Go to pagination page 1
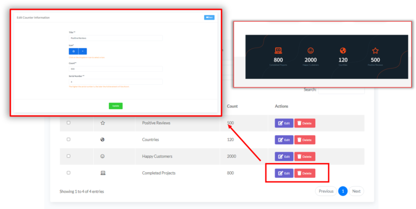The width and height of the screenshot is (416, 209). click(x=343, y=191)
